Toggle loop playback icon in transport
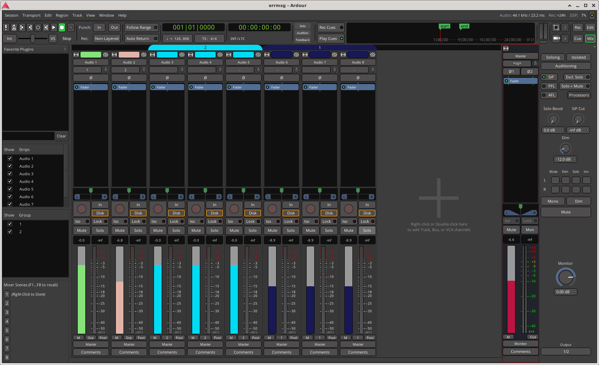Image resolution: width=599 pixels, height=365 pixels. pos(38,27)
